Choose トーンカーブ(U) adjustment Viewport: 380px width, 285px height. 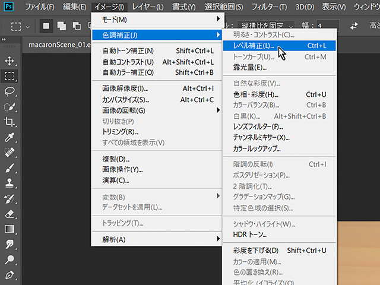pyautogui.click(x=280, y=57)
